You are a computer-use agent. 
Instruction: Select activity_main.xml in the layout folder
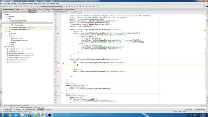point(18,38)
